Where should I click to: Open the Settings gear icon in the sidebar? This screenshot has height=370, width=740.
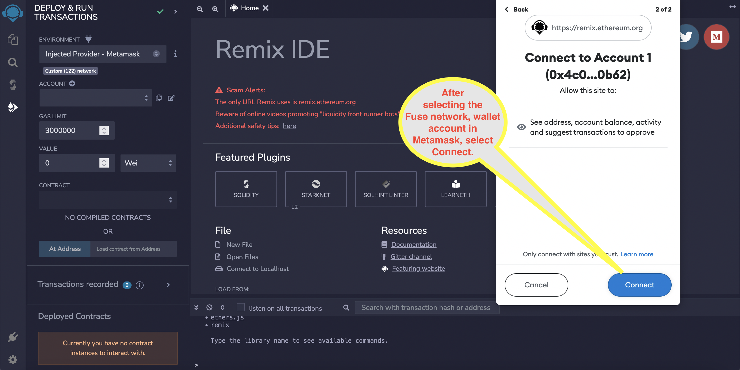click(13, 360)
